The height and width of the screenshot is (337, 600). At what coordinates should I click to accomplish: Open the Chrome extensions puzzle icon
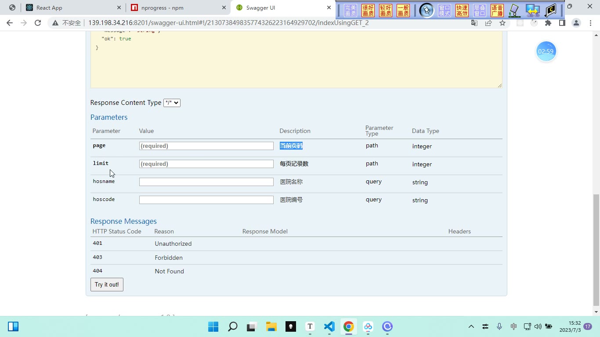tap(548, 23)
